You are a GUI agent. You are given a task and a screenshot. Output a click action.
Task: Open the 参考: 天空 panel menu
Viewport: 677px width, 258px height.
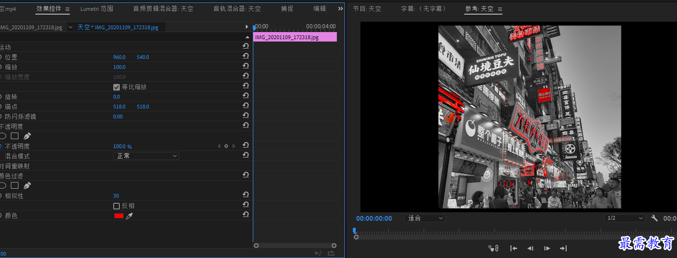pyautogui.click(x=500, y=9)
